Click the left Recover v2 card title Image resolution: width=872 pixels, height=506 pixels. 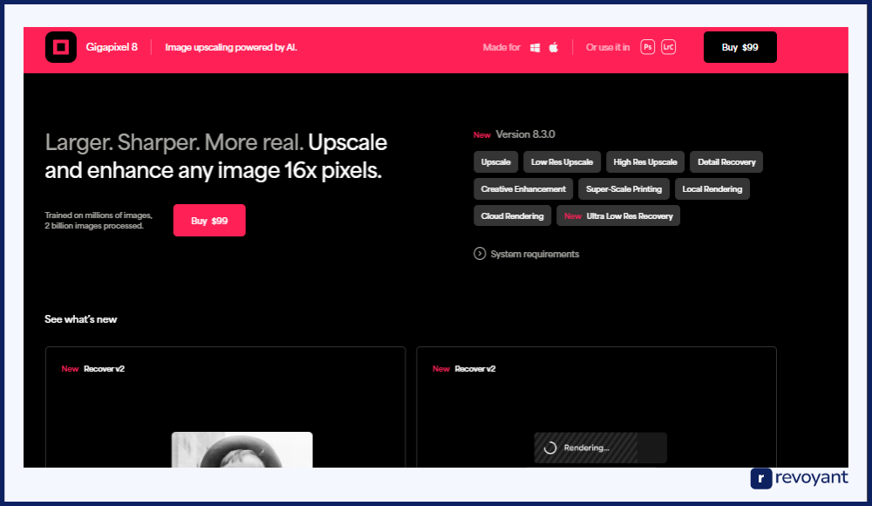point(104,368)
